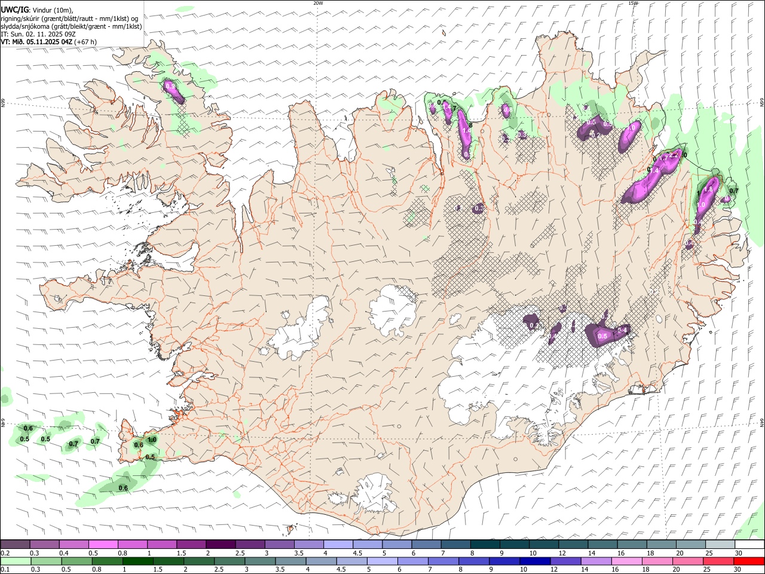Click the bright red 30 rain legend swatch

click(x=748, y=561)
